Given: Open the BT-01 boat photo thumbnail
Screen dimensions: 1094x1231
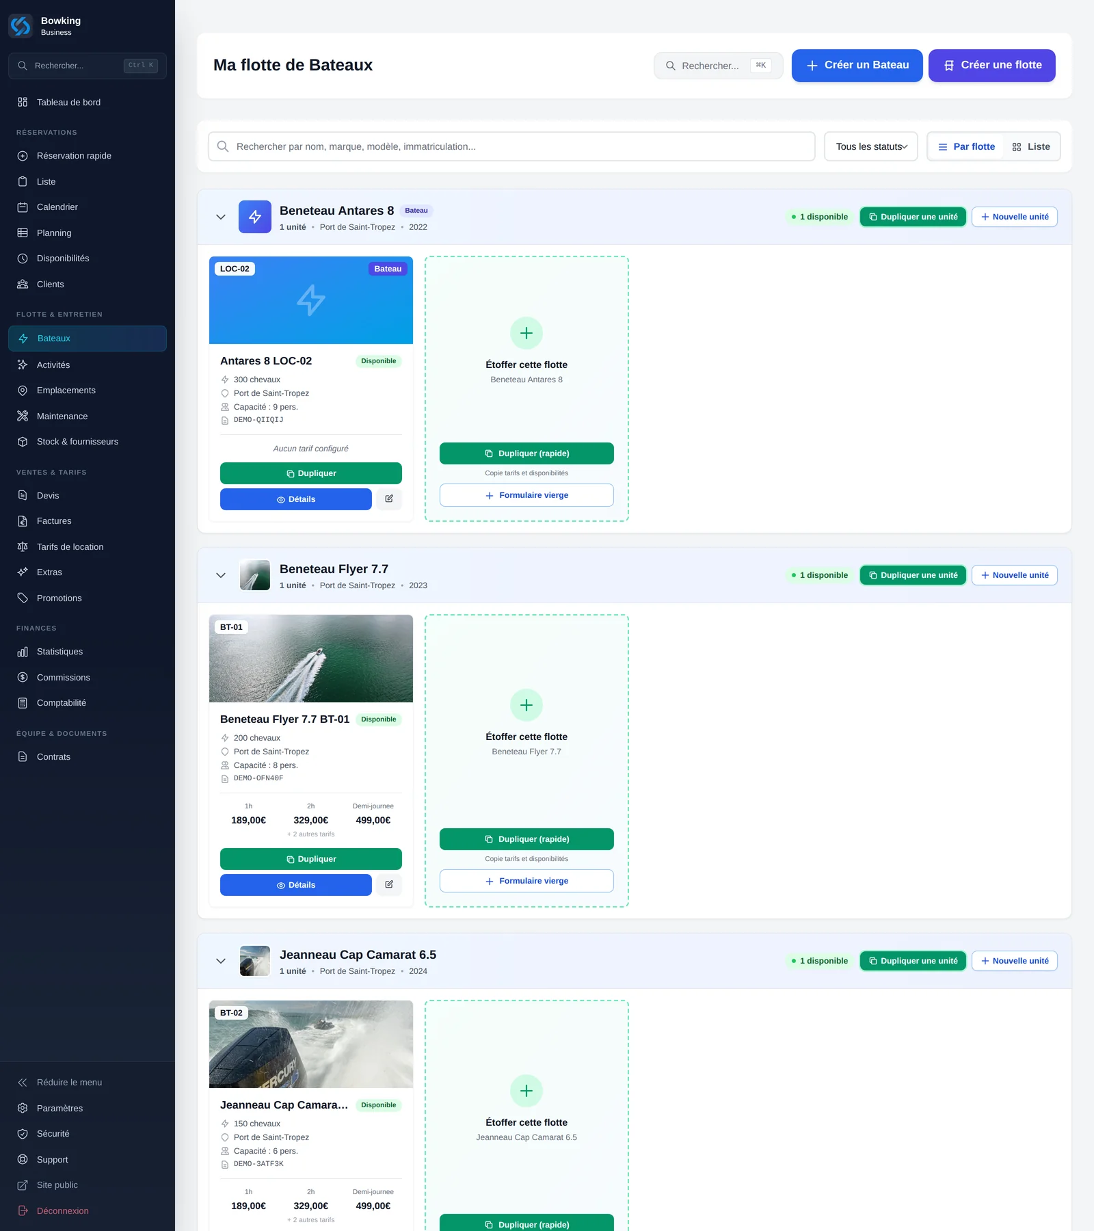Looking at the screenshot, I should [311, 659].
